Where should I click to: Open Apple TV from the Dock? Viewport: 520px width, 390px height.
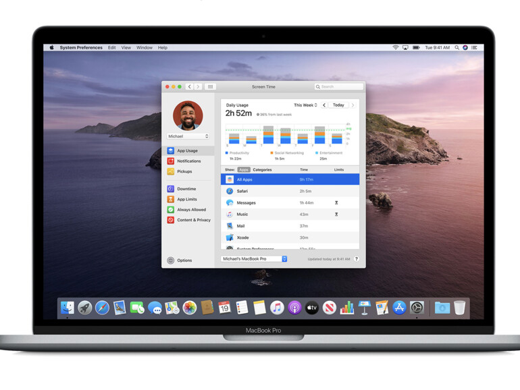point(312,308)
